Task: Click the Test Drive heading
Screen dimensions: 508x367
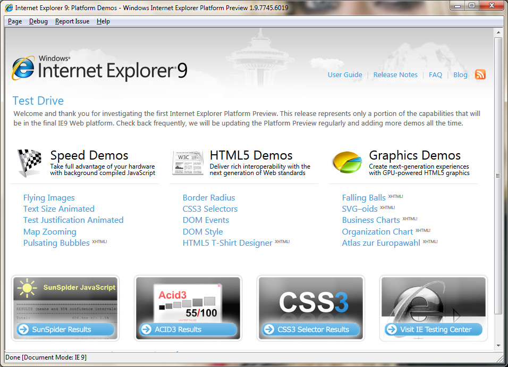Action: tap(38, 101)
